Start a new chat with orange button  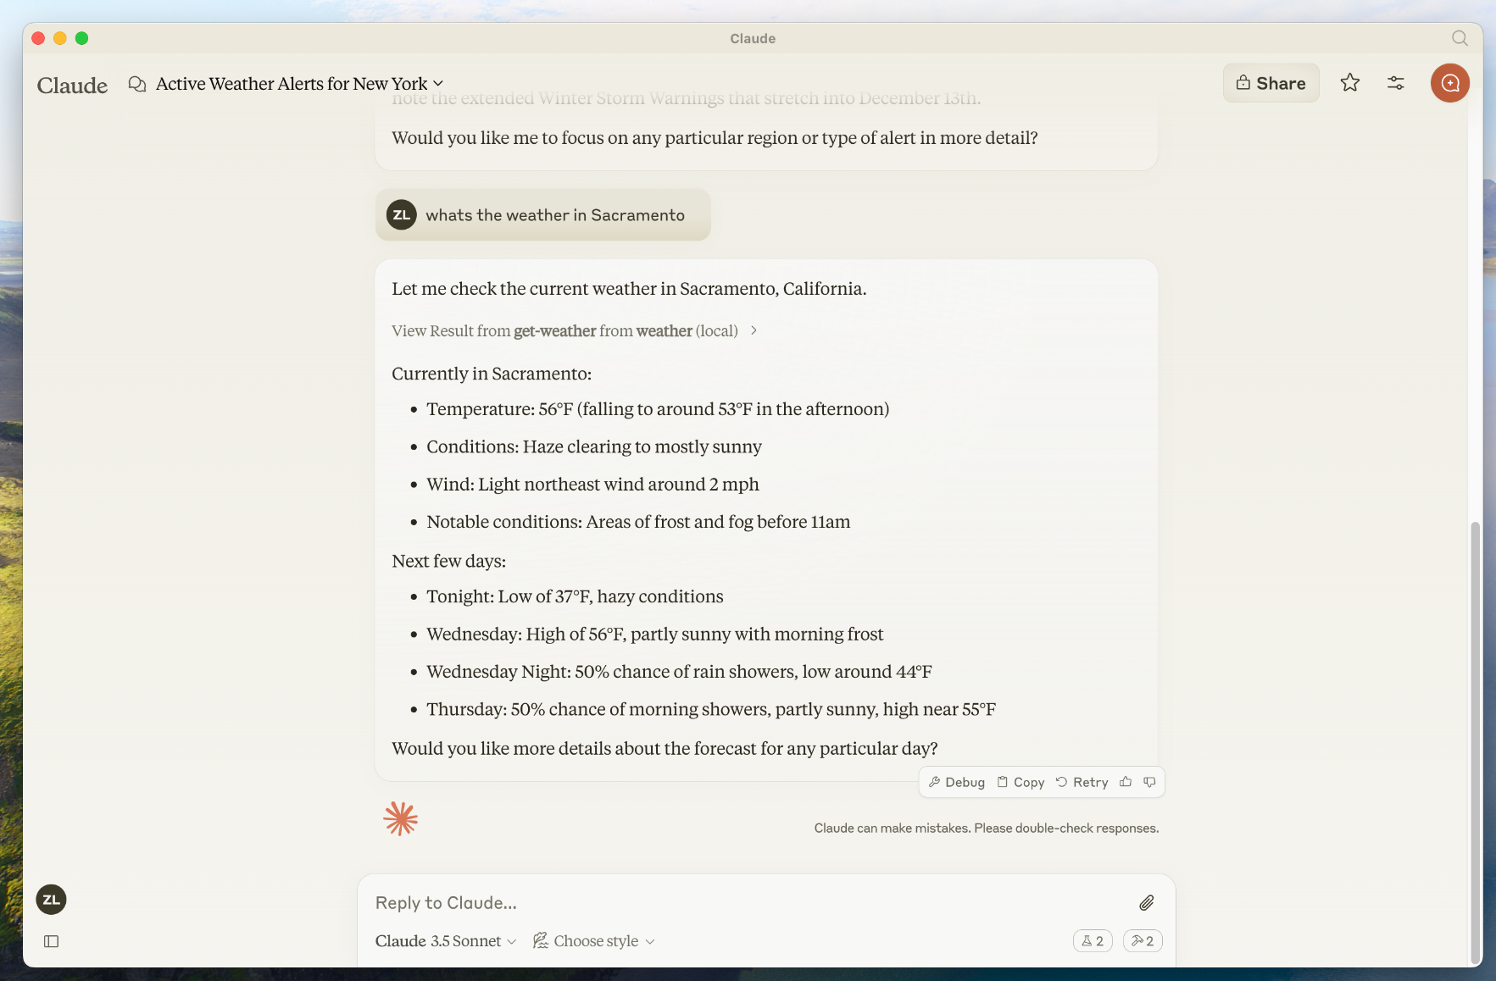[1449, 83]
